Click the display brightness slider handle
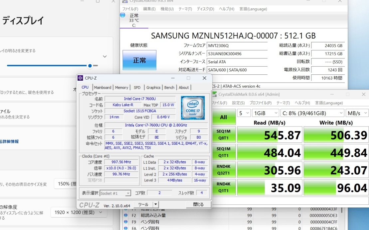 tap(90, 66)
